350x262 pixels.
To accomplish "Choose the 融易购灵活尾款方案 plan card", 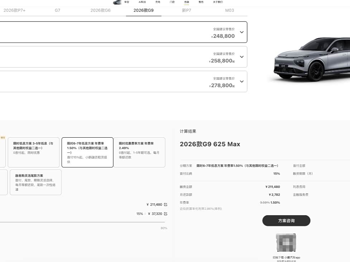I will pyautogui.click(x=35, y=182).
